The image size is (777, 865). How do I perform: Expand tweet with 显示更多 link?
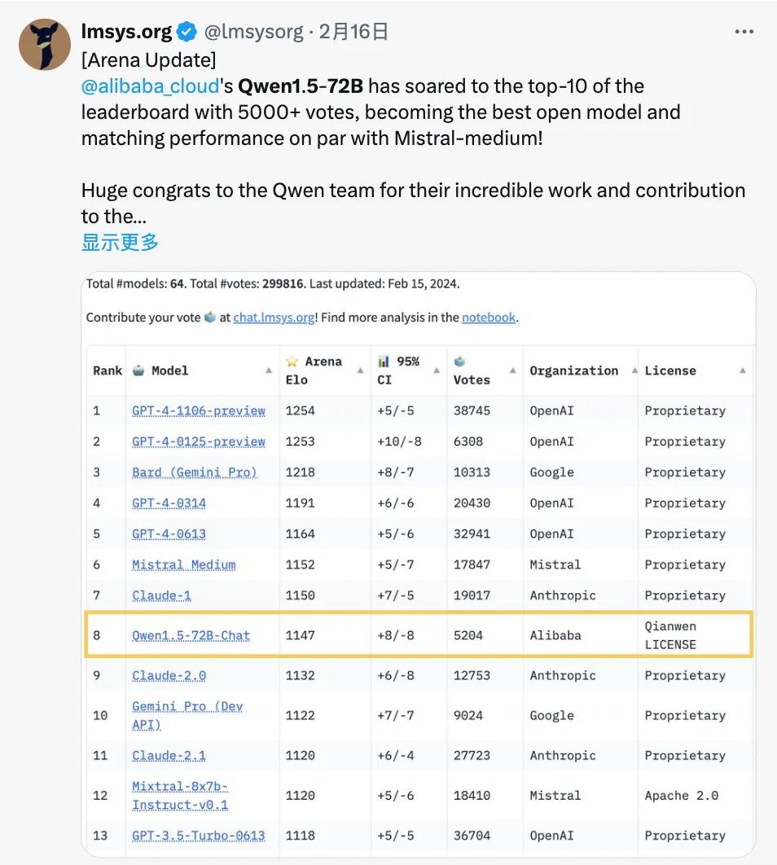coord(120,242)
